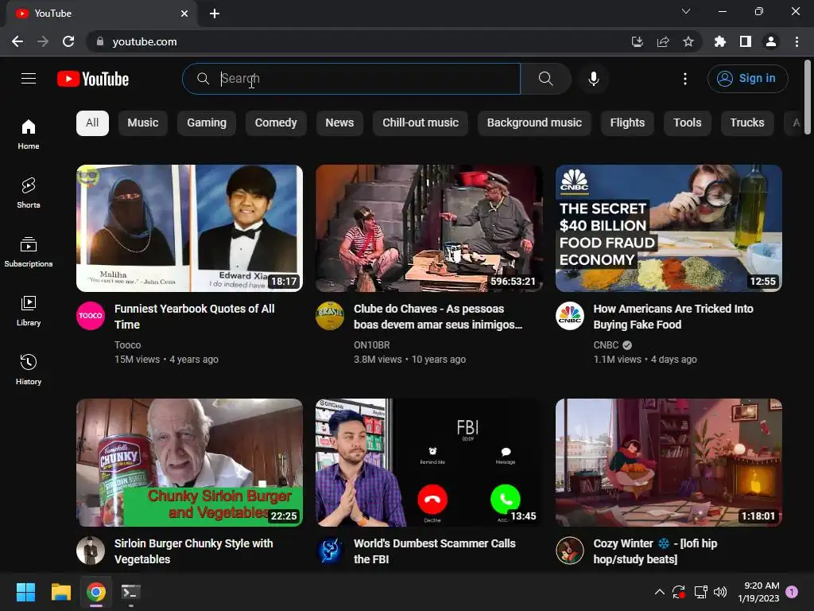Click the browser forward arrow
814x611 pixels.
[43, 41]
